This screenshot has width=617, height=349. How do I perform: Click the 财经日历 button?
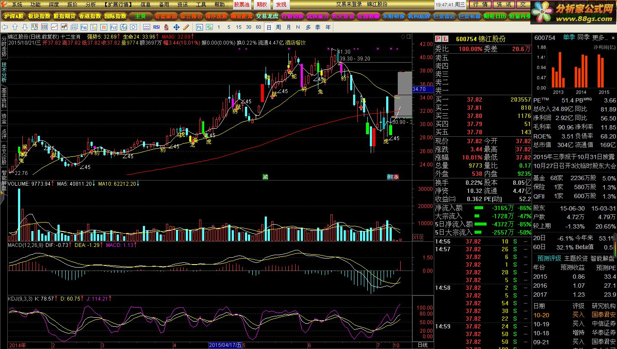point(495,16)
